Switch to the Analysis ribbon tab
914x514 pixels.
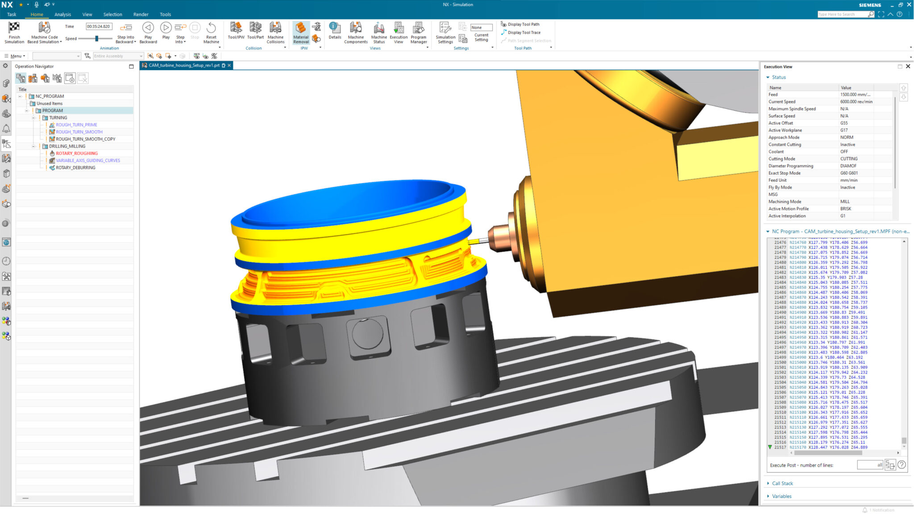[62, 14]
